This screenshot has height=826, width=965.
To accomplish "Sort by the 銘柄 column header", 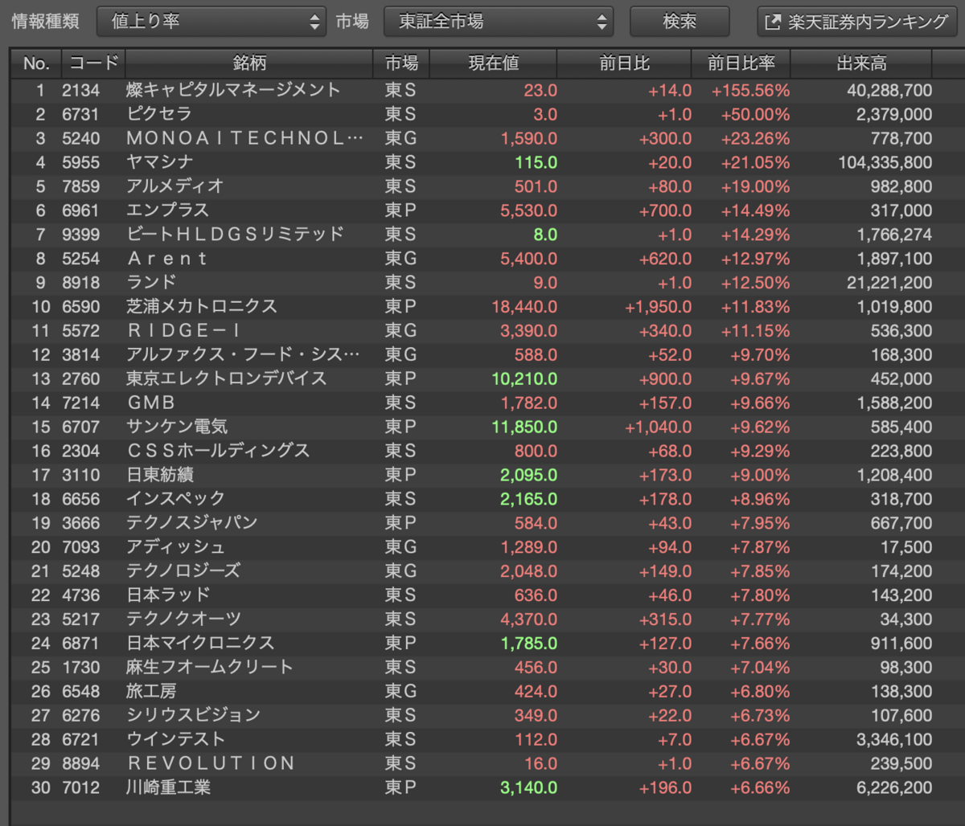I will 249,63.
